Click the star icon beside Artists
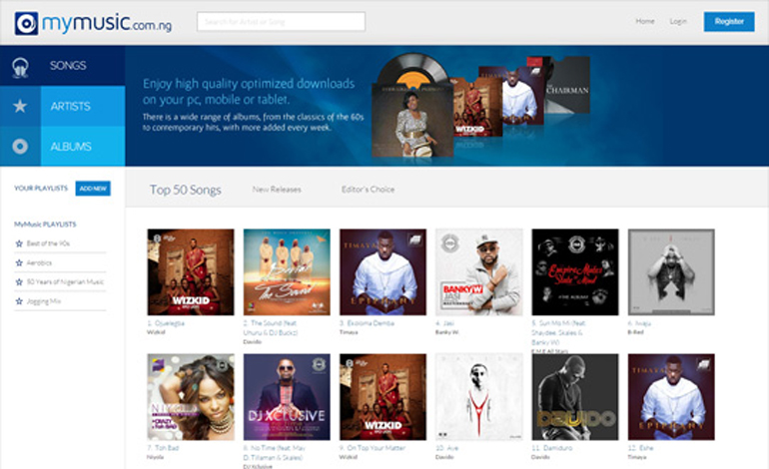Image resolution: width=769 pixels, height=469 pixels. (x=20, y=106)
